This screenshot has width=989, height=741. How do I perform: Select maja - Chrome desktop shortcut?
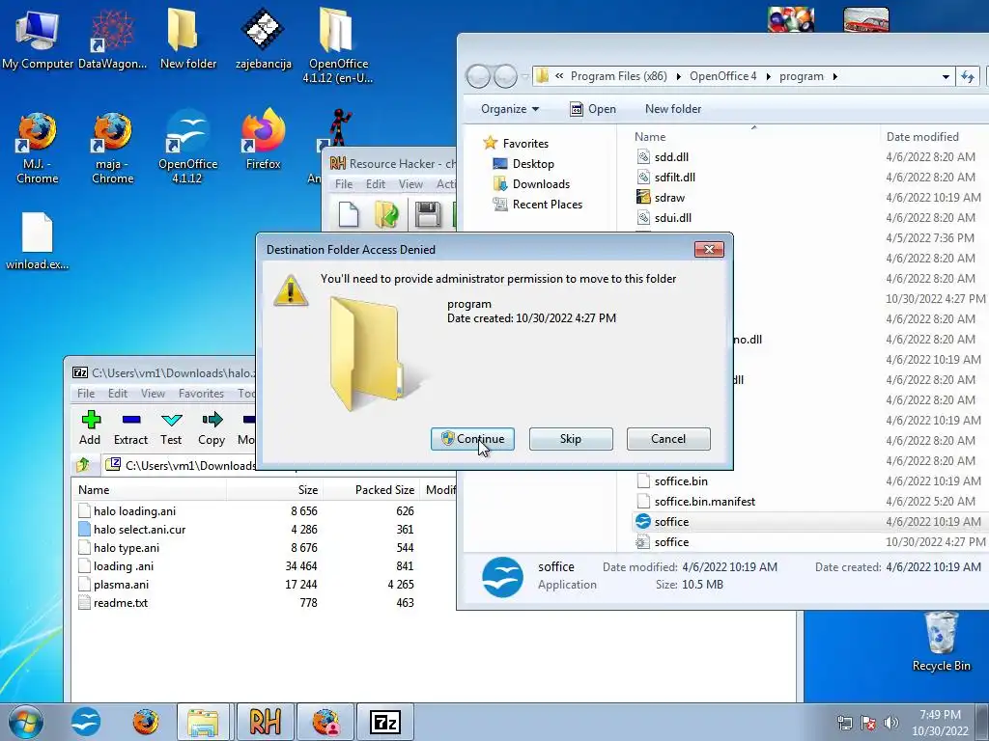[112, 148]
